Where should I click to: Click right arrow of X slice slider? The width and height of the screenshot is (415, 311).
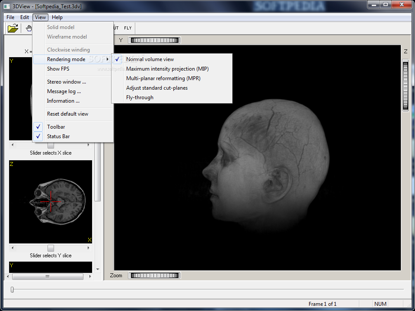coord(89,145)
